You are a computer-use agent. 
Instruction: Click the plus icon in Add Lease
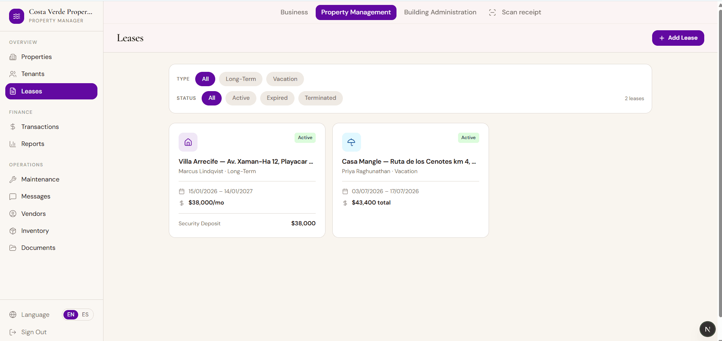click(662, 38)
